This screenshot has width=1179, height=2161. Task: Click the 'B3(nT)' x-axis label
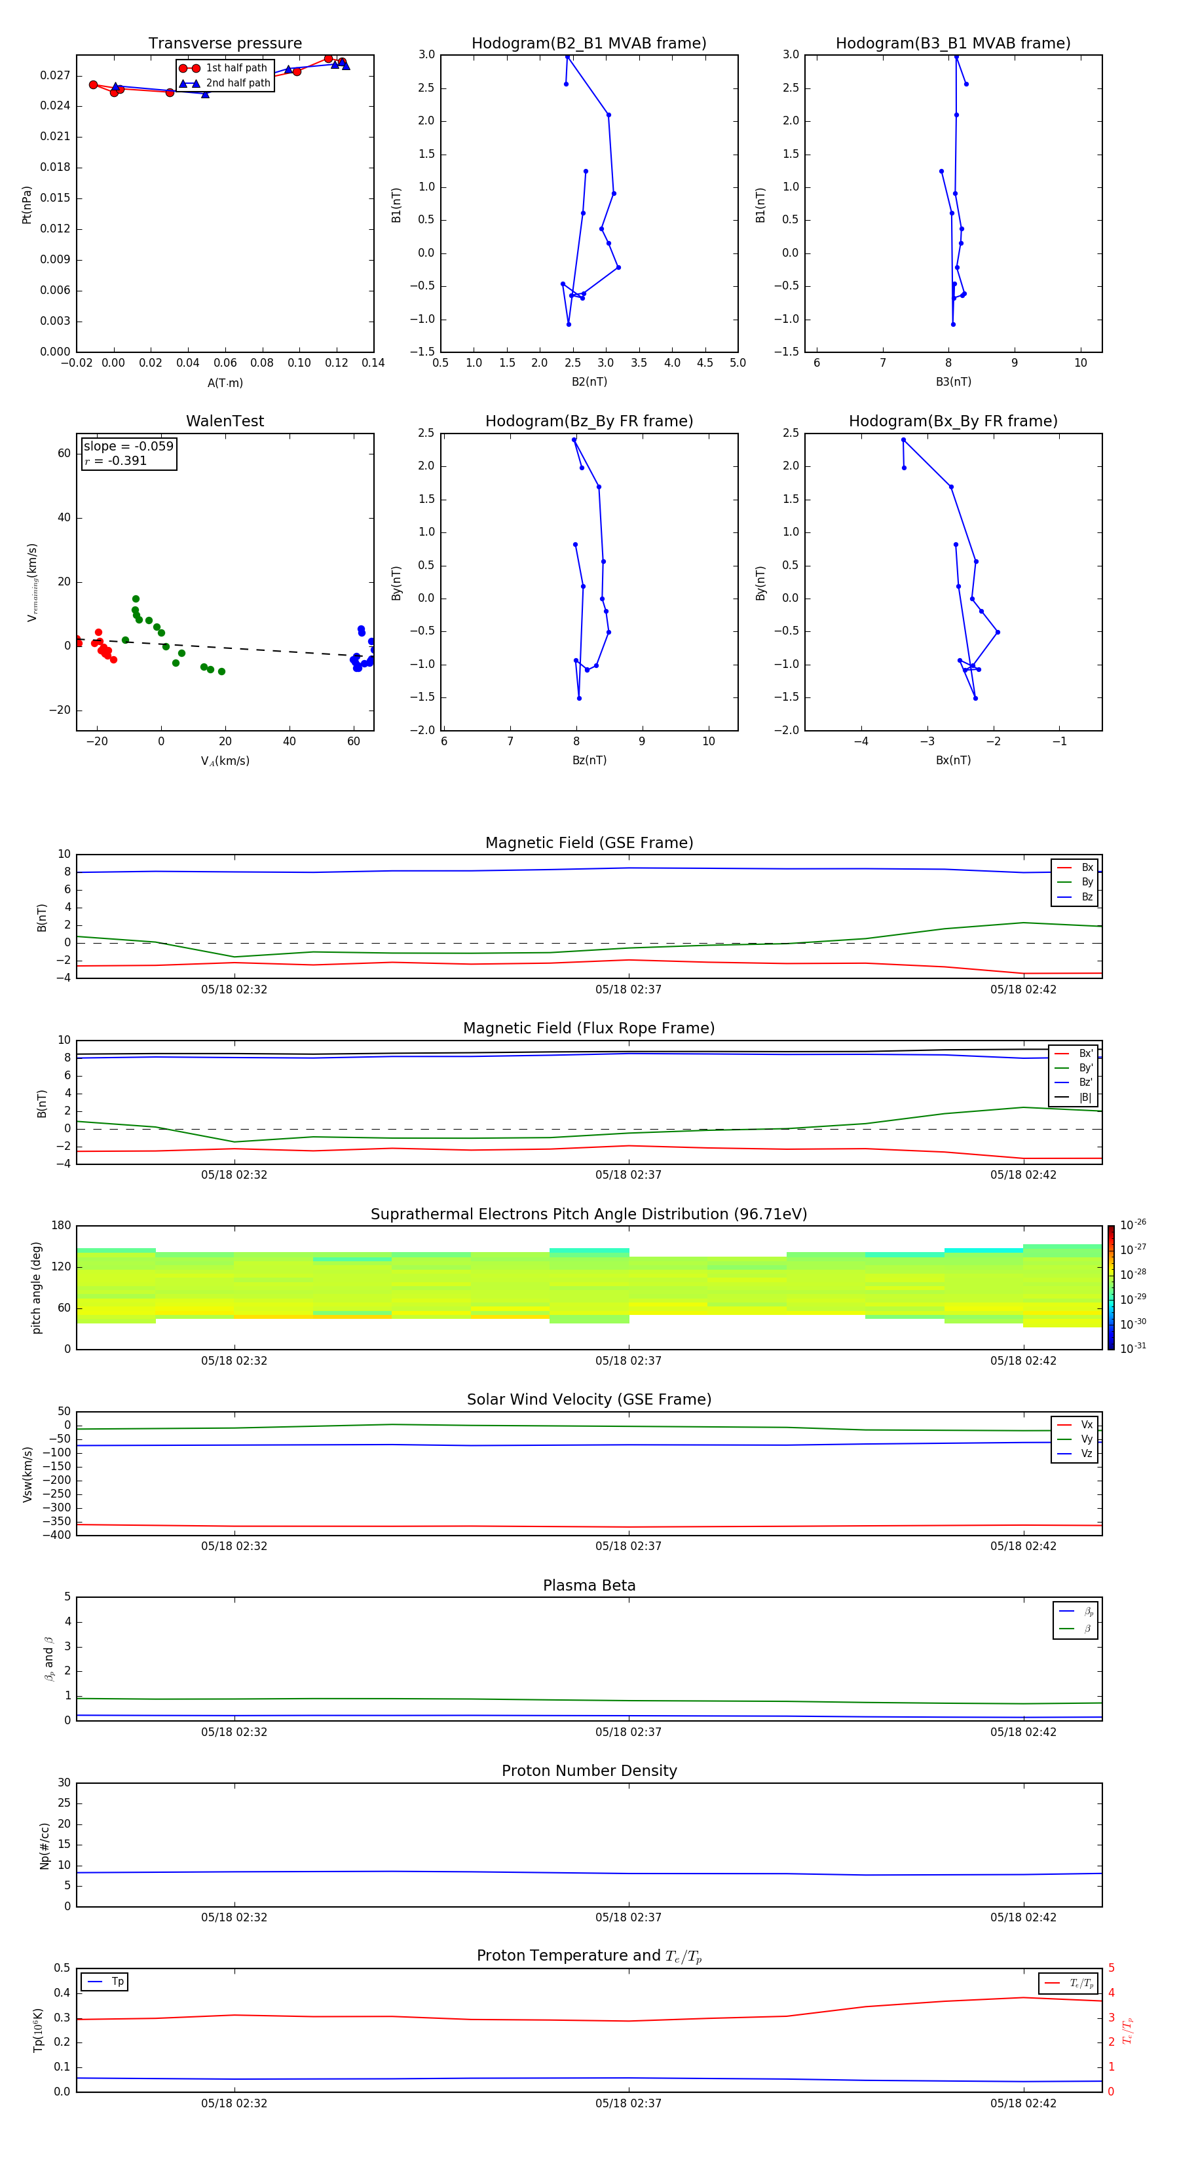click(953, 382)
